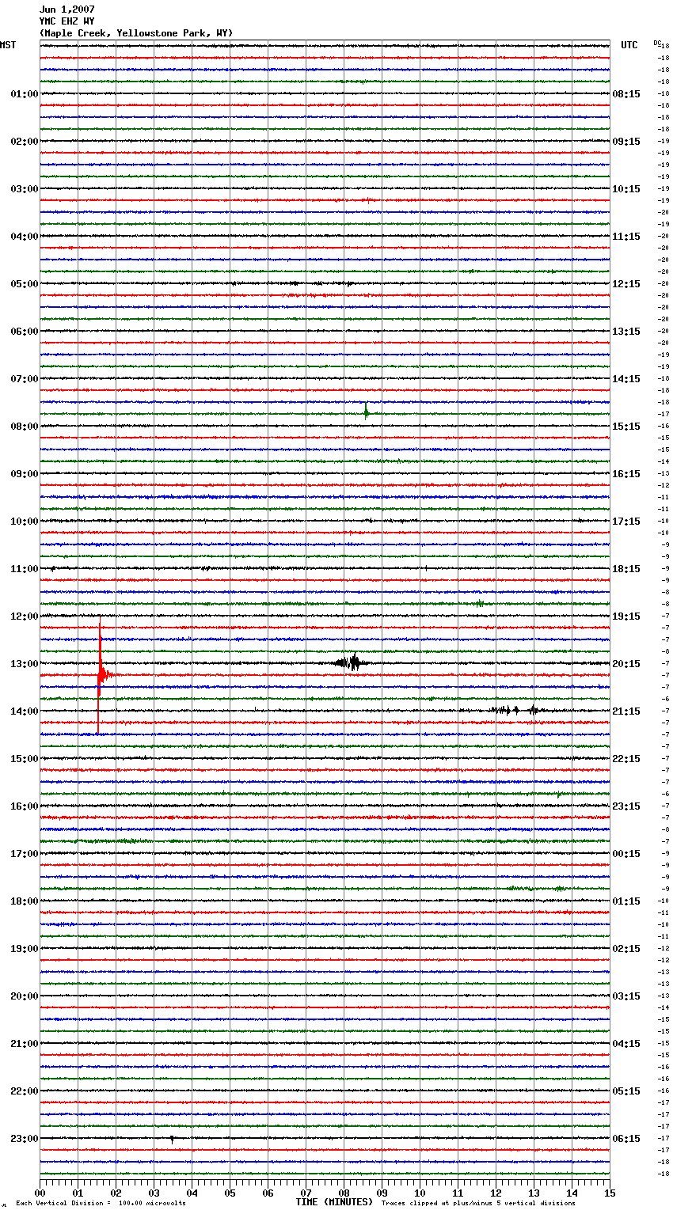673x1214 pixels.
Task: Select the station code "YMC EHZ WY"
Action: [67, 21]
